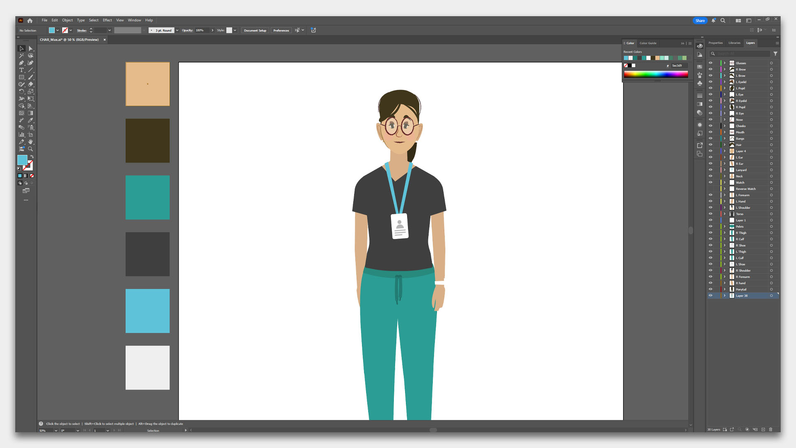Select the Magic Wand tool

pos(22,56)
